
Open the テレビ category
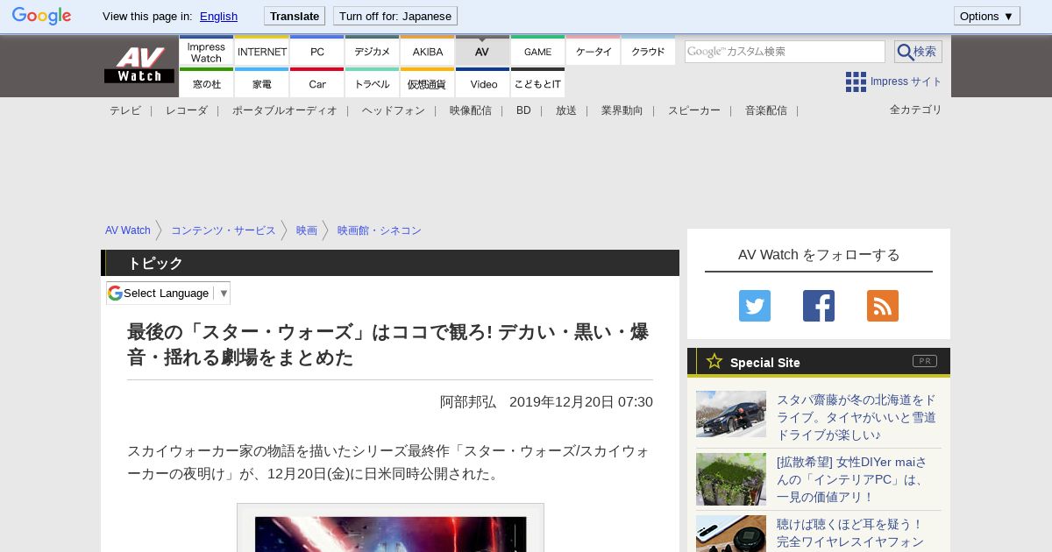125,110
